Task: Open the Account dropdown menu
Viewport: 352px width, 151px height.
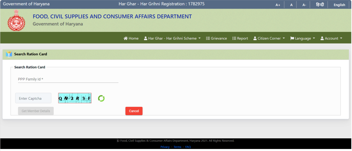Action: click(x=331, y=38)
